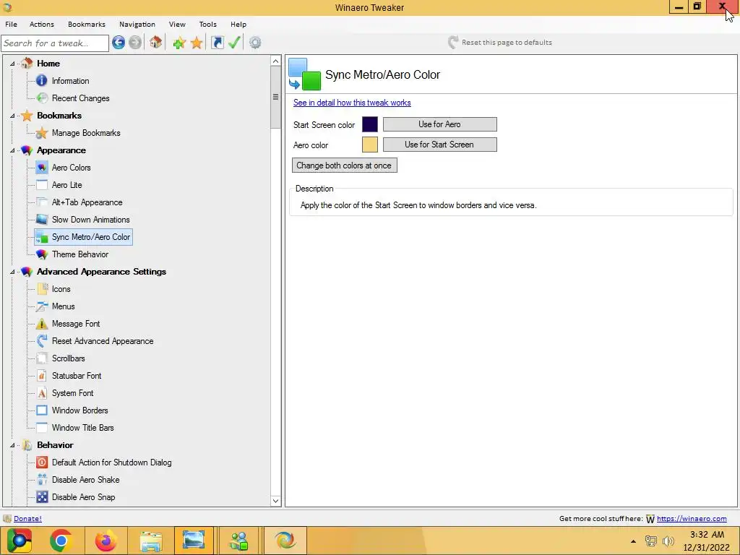Open the Navigation menu
This screenshot has width=740, height=555.
click(x=137, y=24)
